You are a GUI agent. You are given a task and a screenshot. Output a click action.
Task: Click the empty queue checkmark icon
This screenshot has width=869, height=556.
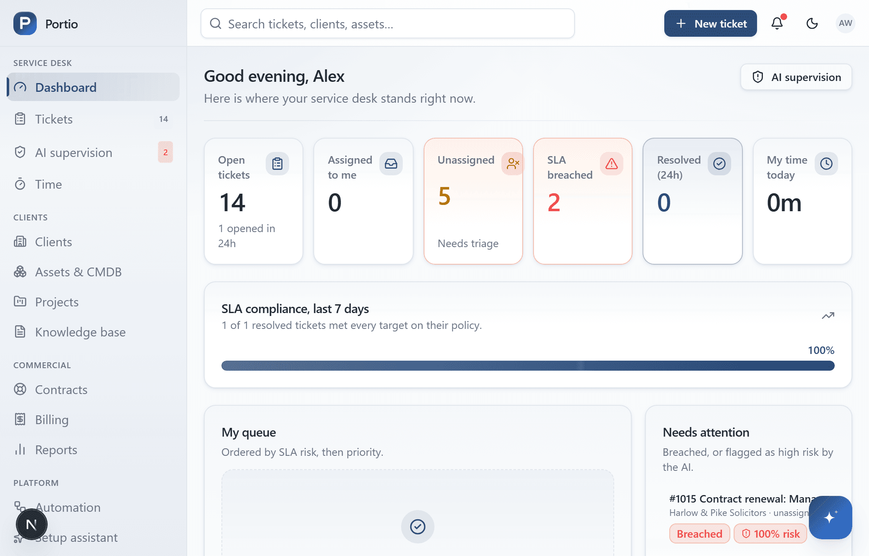point(418,527)
